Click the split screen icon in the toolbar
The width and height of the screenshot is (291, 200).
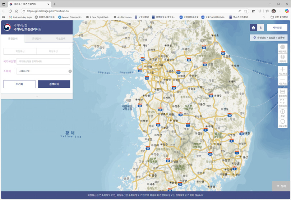click(x=253, y=11)
